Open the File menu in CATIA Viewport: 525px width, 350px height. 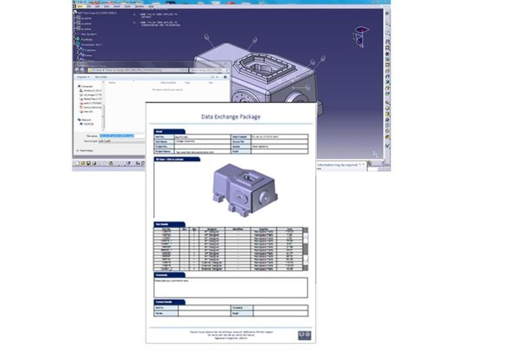tap(89, 6)
